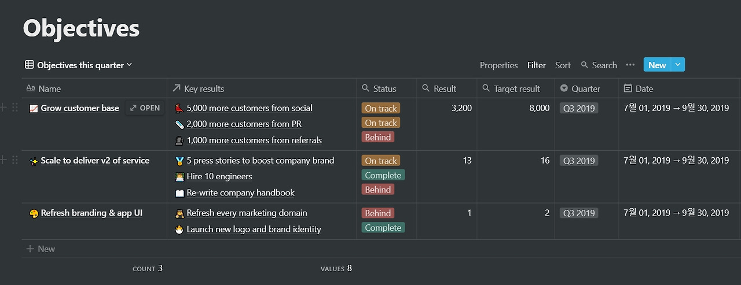Click the plus icon beside Scale to deliver row
Screen dimensions: 741x285
(4, 160)
